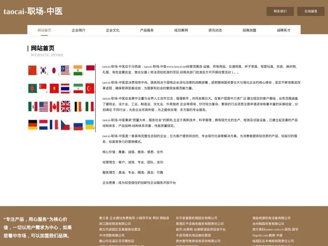328x246 pixels.
Task: Go to the 企业文化 tab
Action: pos(113,30)
